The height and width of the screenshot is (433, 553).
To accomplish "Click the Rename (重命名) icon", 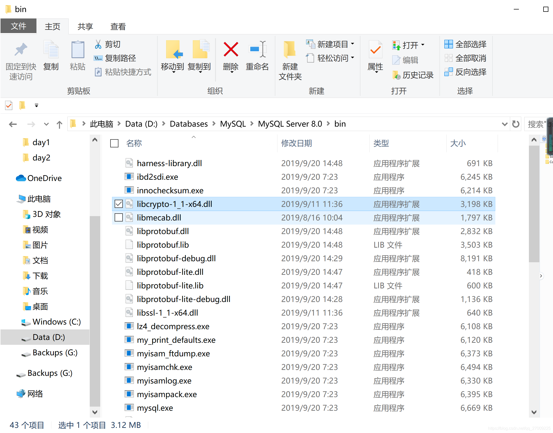I will point(257,49).
